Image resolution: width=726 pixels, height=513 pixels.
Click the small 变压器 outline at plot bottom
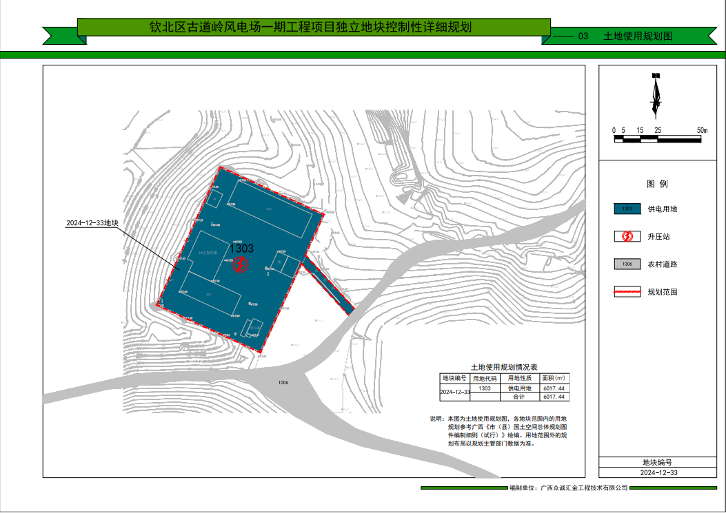point(256,328)
